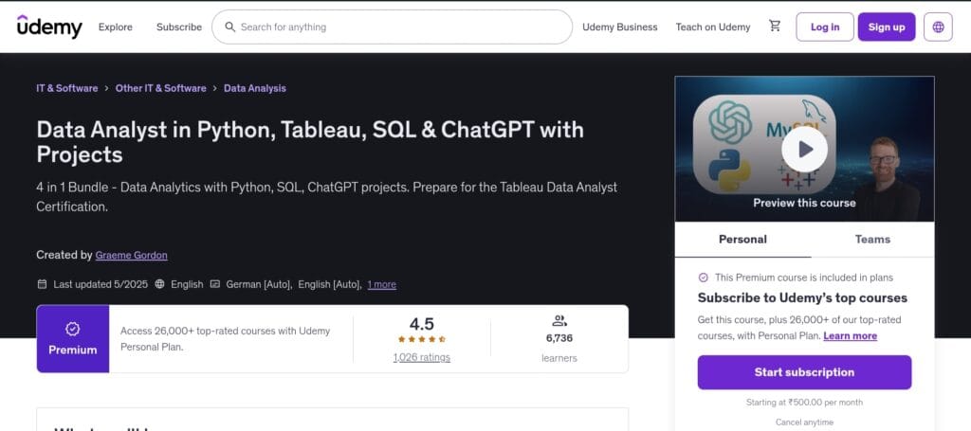Open the Learn more link
The height and width of the screenshot is (431, 971).
pyautogui.click(x=851, y=335)
